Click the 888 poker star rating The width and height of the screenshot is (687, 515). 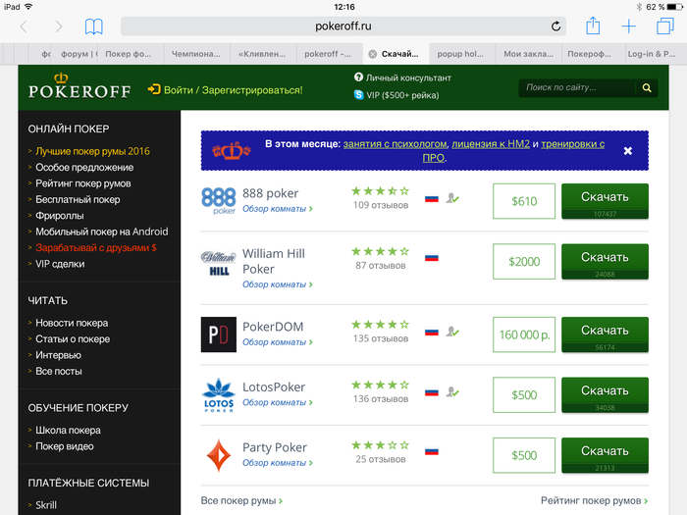pos(381,191)
